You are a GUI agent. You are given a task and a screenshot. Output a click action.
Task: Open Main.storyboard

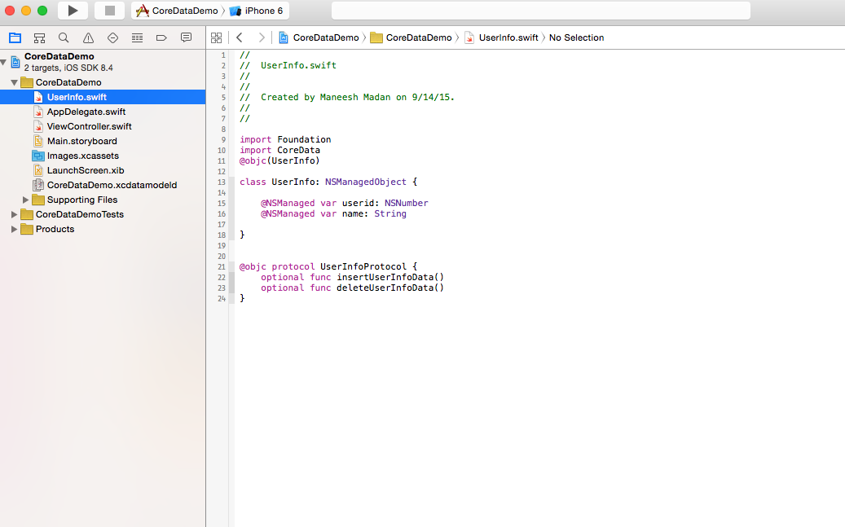[x=81, y=141]
